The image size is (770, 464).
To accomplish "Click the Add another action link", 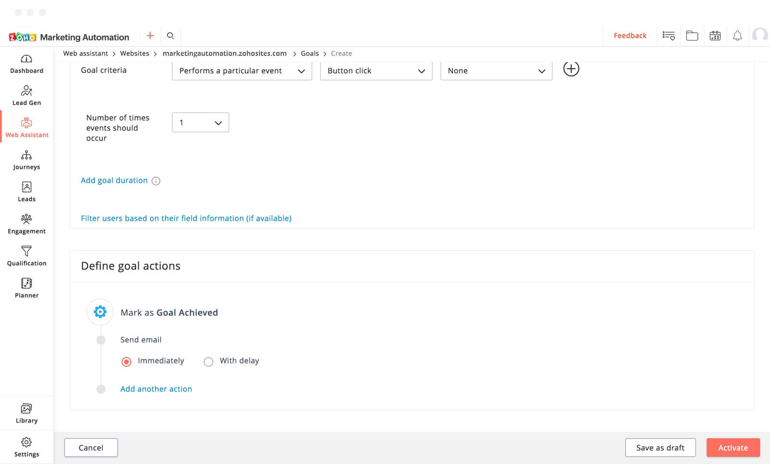I will coord(156,389).
